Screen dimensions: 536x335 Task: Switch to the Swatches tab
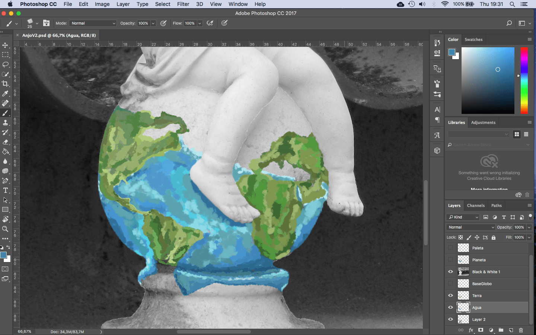pos(473,39)
